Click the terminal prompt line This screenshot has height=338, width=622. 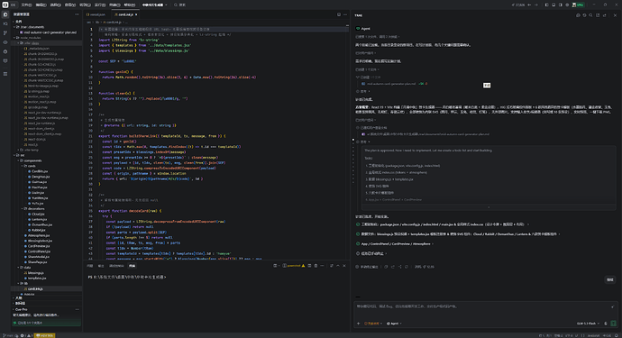127,277
